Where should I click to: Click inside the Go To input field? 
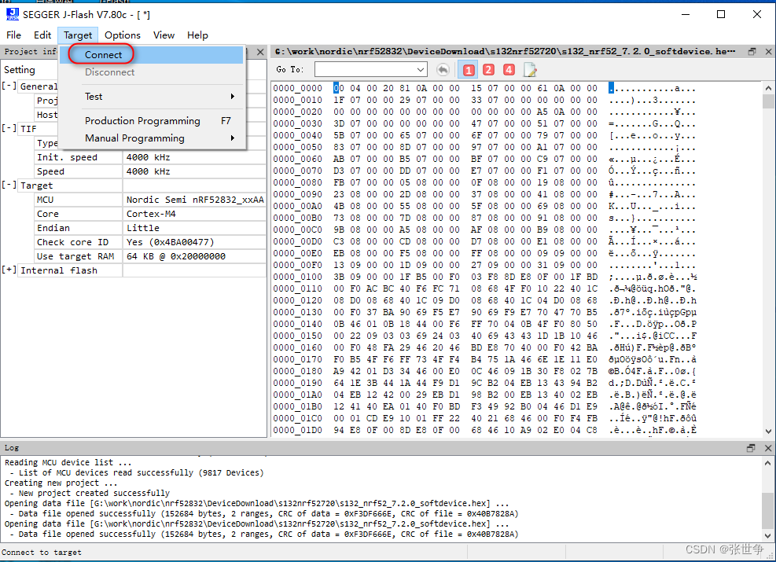(x=366, y=70)
